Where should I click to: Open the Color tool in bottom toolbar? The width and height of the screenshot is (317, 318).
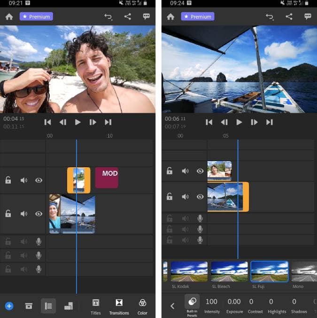coord(142,306)
